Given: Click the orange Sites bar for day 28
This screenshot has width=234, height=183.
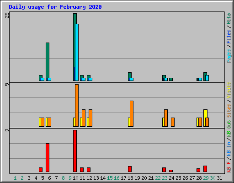Looking at the screenshot, I should click(200, 122).
